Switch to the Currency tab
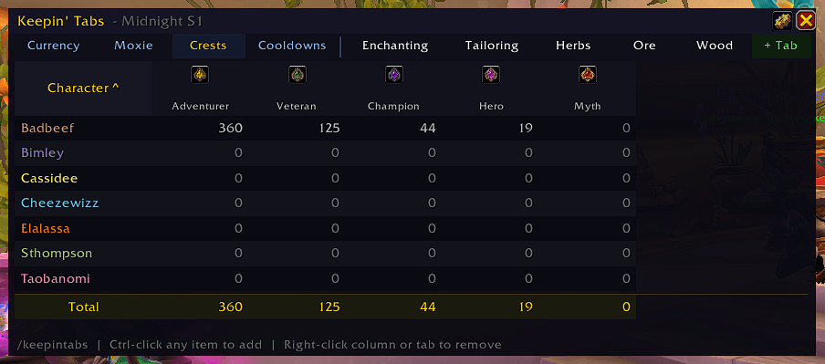This screenshot has height=364, width=825. pos(53,46)
